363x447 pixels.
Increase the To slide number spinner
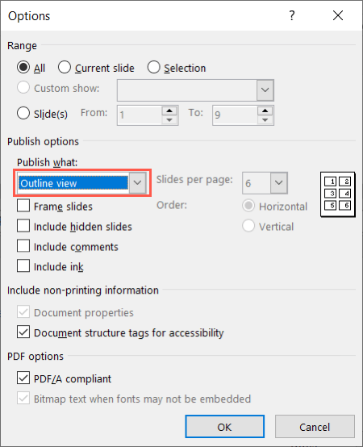pos(265,111)
